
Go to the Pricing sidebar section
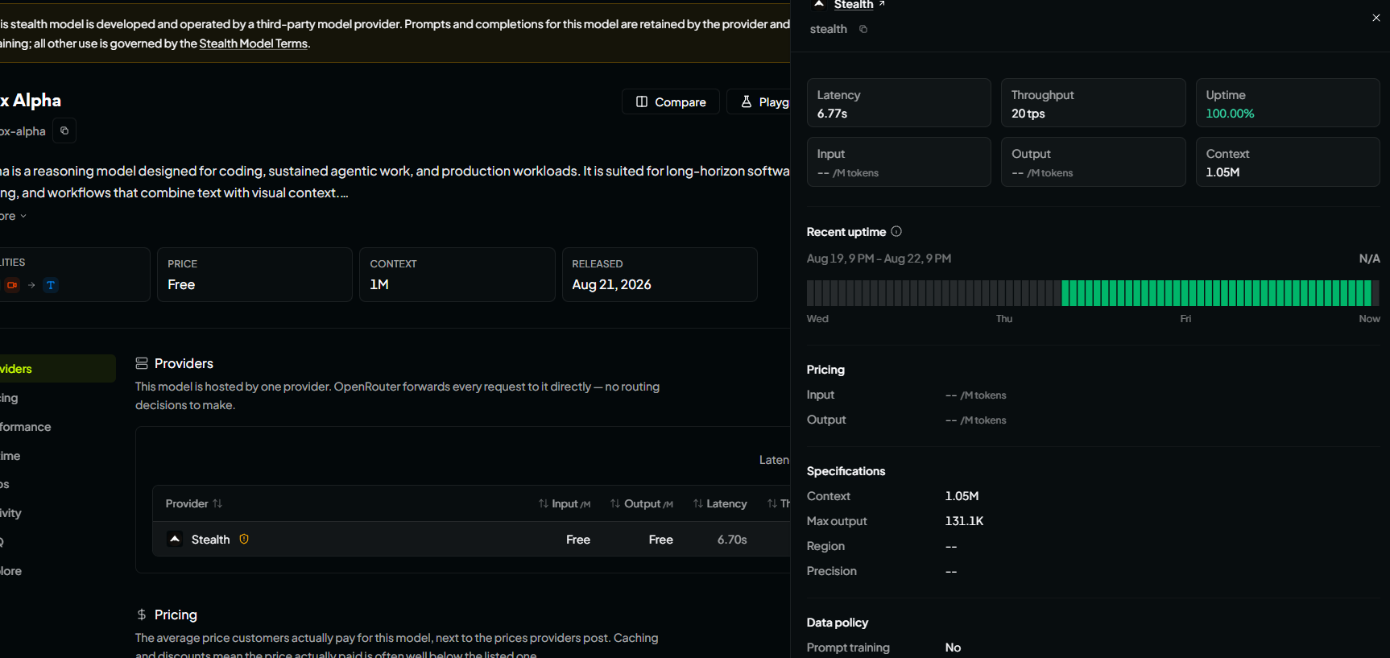coord(9,398)
